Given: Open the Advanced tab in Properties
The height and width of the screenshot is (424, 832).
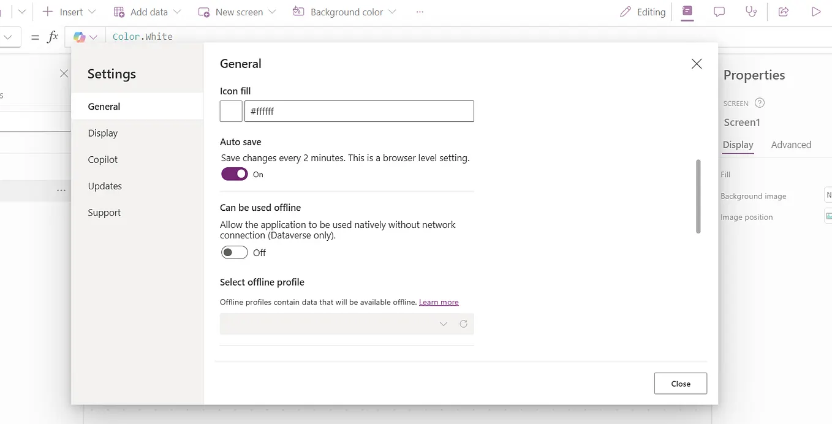Looking at the screenshot, I should pos(791,145).
